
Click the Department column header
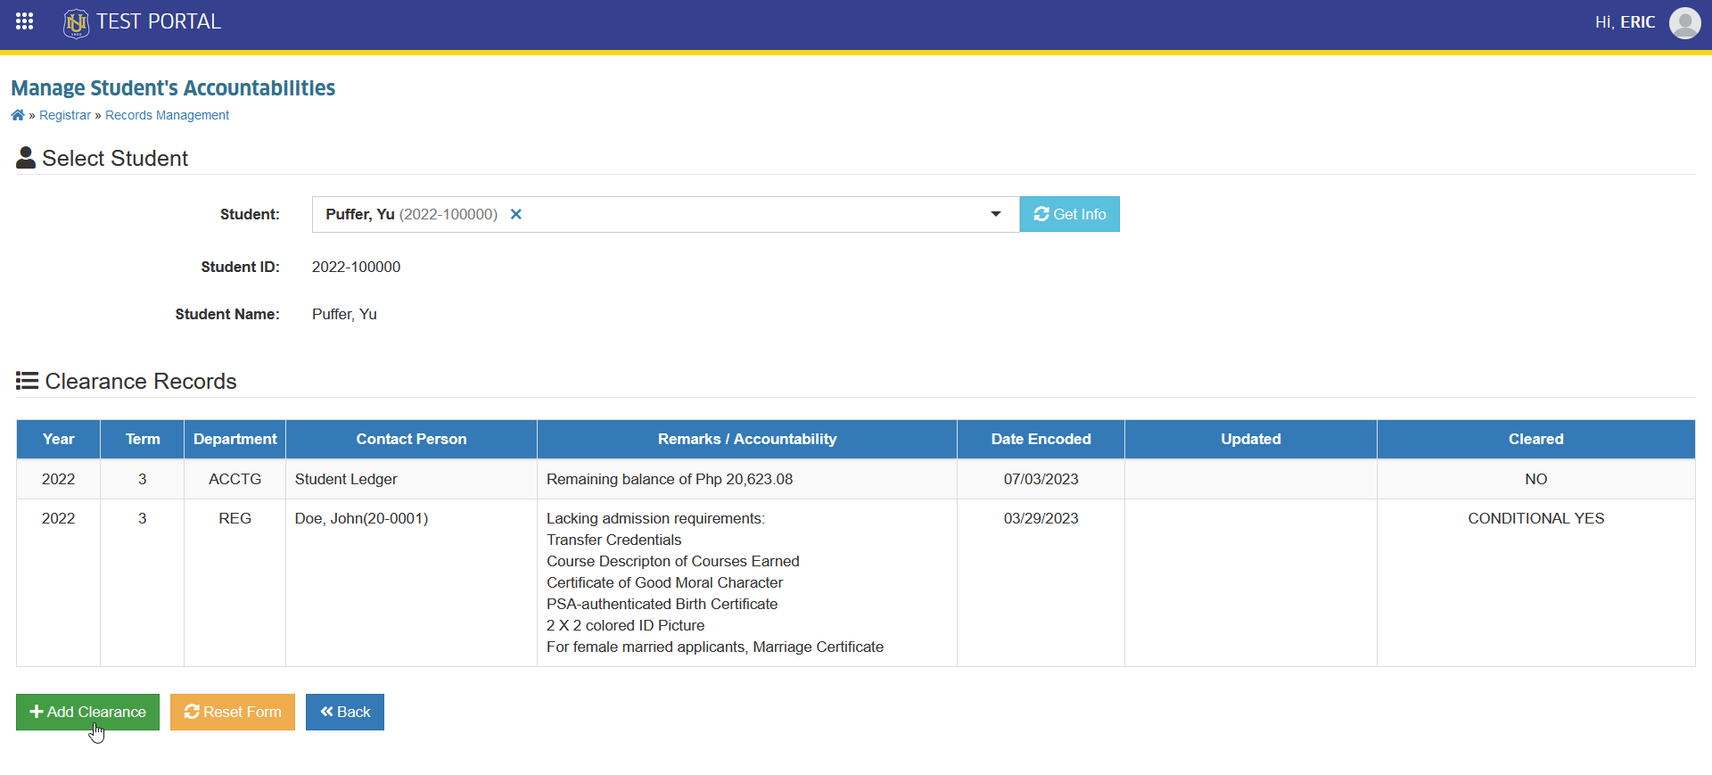pyautogui.click(x=235, y=439)
